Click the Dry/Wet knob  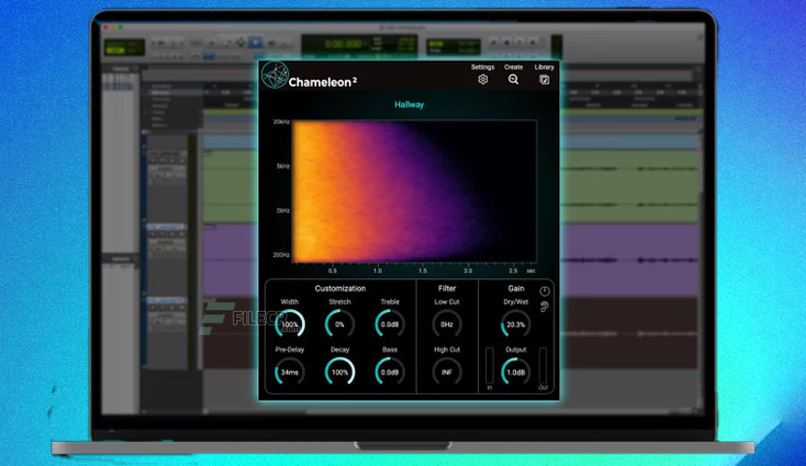[516, 324]
